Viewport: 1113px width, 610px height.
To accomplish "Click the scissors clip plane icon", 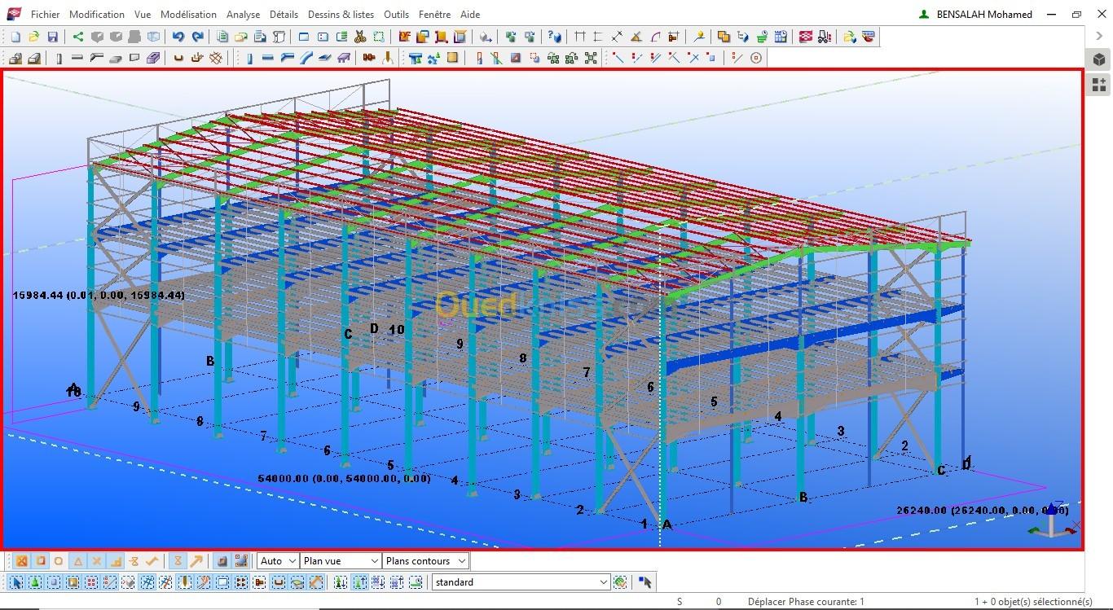I will [x=359, y=37].
